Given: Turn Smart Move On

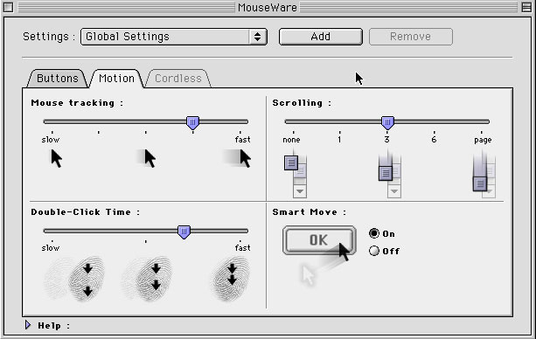Looking at the screenshot, I should (374, 233).
